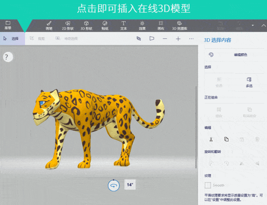Click the canvas vertical scrollbar
Viewport: 267px width, 205px height.
click(x=196, y=127)
